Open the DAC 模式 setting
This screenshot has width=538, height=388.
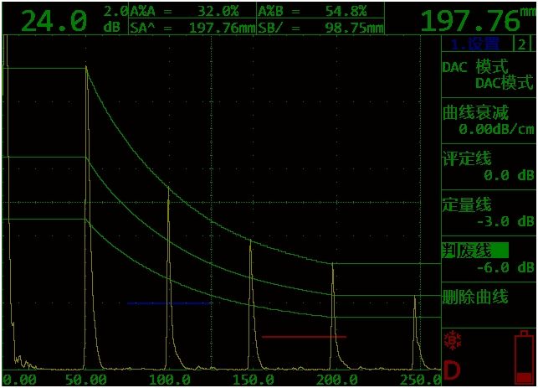click(x=488, y=75)
